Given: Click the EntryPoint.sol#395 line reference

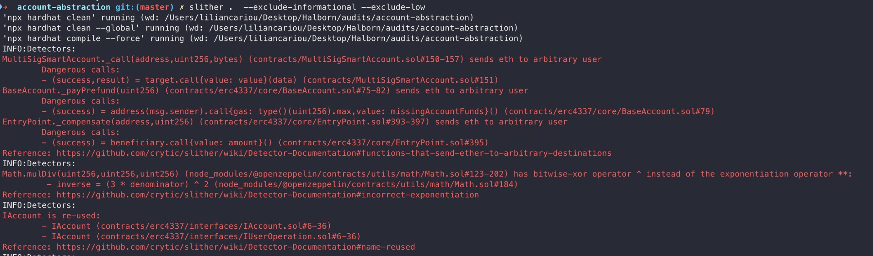Looking at the screenshot, I should pos(383,143).
